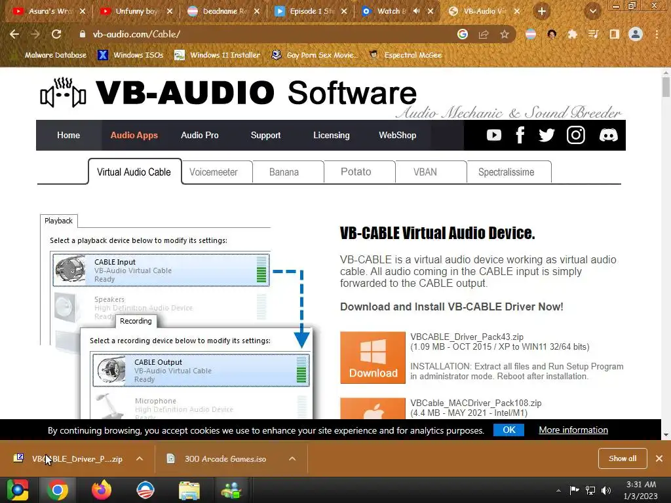The image size is (671, 503).
Task: Open the WebShop menu item
Action: tap(397, 135)
